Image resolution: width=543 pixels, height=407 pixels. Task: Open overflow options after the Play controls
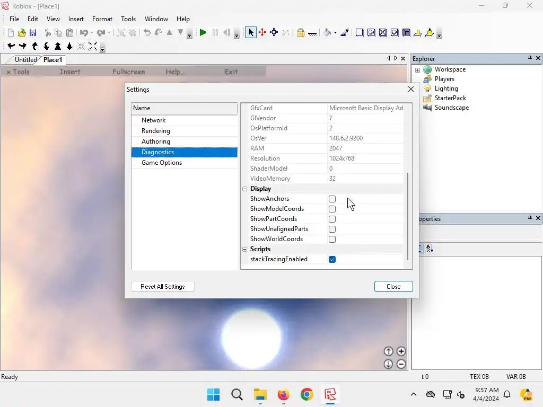click(x=237, y=35)
